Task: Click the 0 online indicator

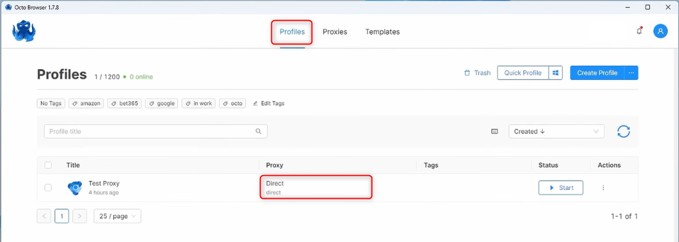Action: 138,77
